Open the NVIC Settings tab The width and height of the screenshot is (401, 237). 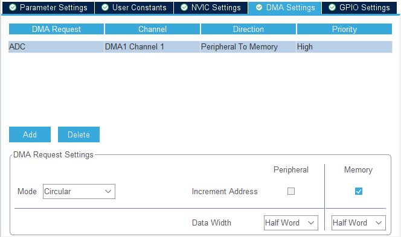pos(211,8)
